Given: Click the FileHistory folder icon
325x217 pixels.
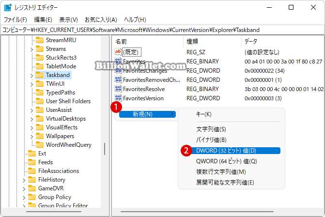Looking at the screenshot, I should coord(32,180).
